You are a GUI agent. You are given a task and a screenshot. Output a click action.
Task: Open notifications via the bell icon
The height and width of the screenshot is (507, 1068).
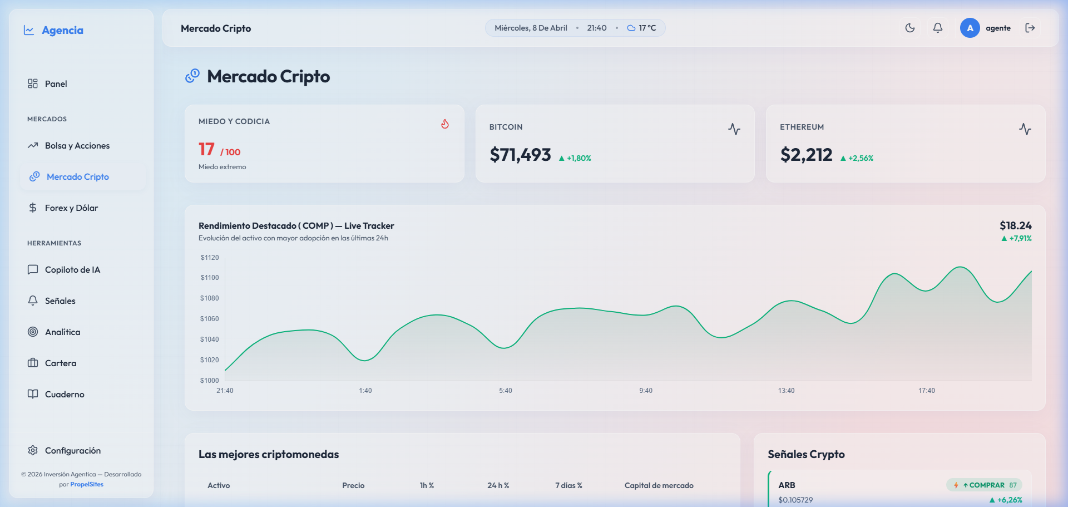tap(938, 28)
